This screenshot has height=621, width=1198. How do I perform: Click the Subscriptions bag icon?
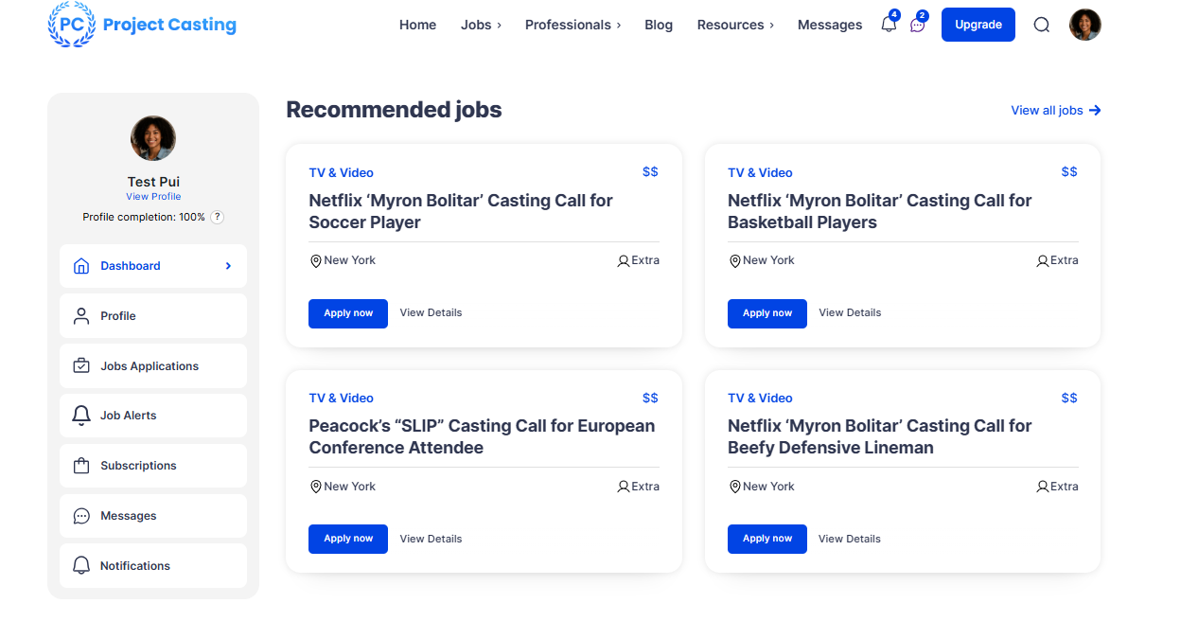pos(81,466)
